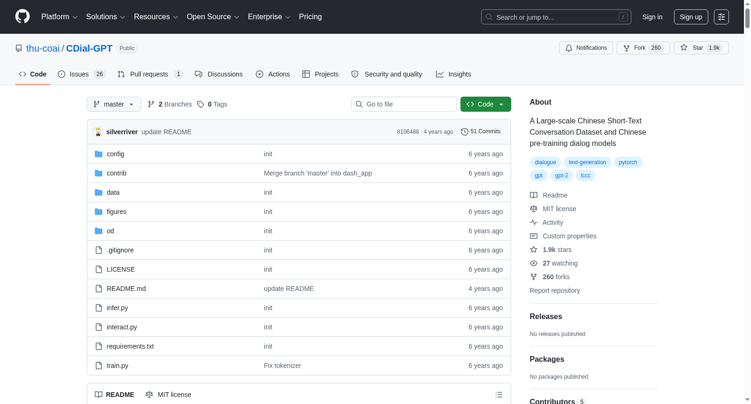Open the data folder

tap(113, 192)
